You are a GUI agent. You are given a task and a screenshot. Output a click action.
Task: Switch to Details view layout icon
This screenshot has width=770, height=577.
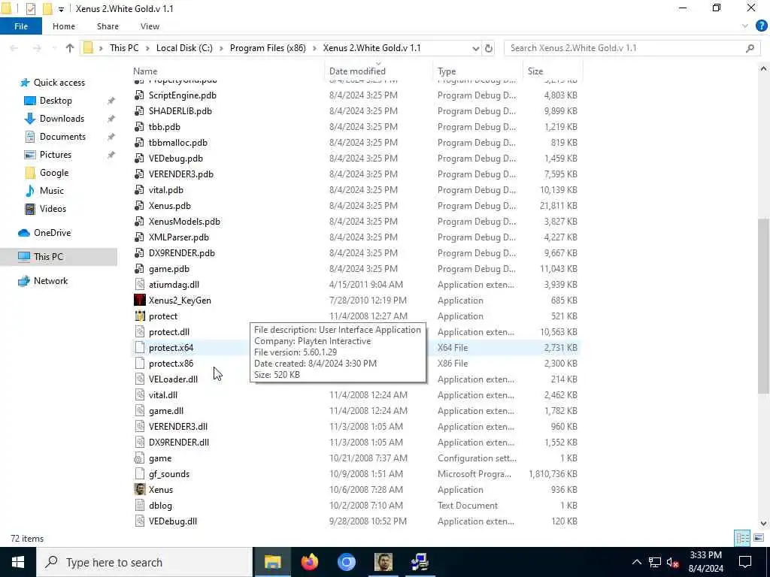(x=742, y=538)
